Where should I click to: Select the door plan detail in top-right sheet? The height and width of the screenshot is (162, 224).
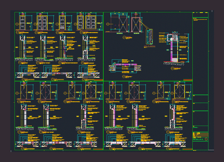pyautogui.click(x=125, y=66)
